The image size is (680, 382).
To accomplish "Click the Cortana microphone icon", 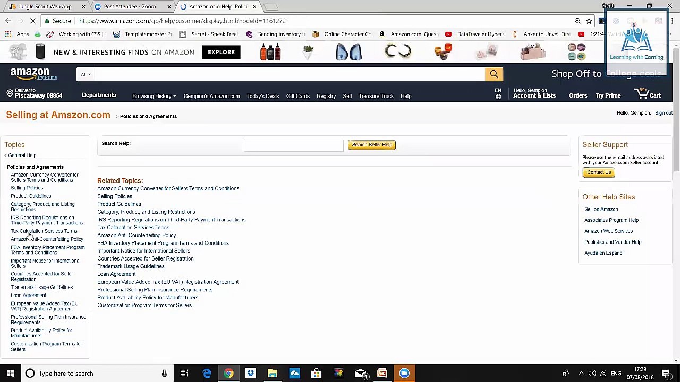I will [164, 374].
